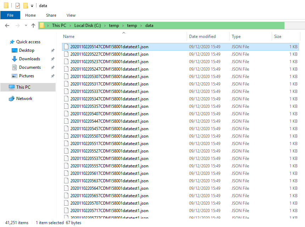Open the Documents folder in sidebar
Screen dimensions: 305x227
[x=30, y=67]
